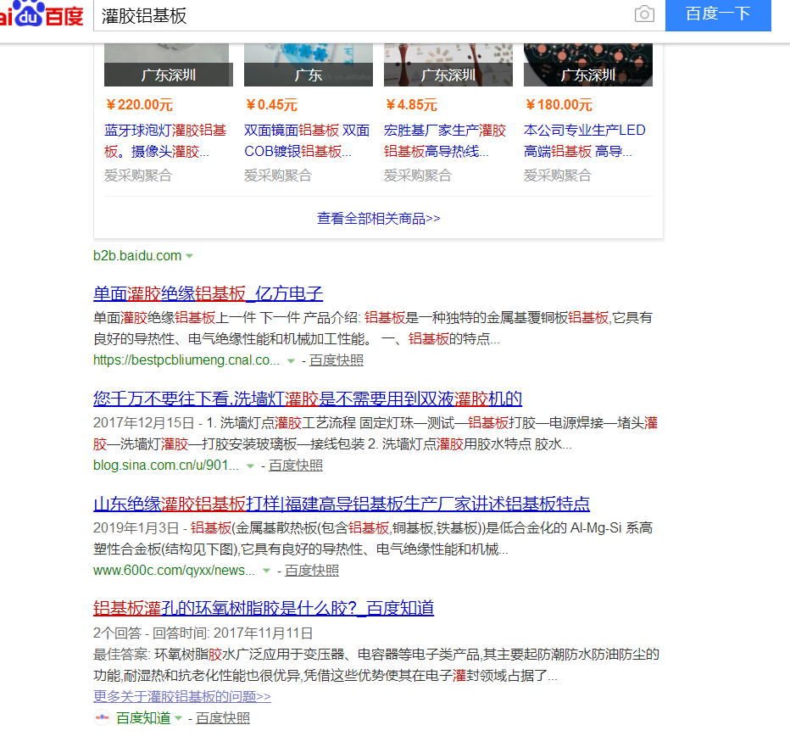Open product thumbnail priced ¥180.00元
The width and height of the screenshot is (790, 736).
588,64
